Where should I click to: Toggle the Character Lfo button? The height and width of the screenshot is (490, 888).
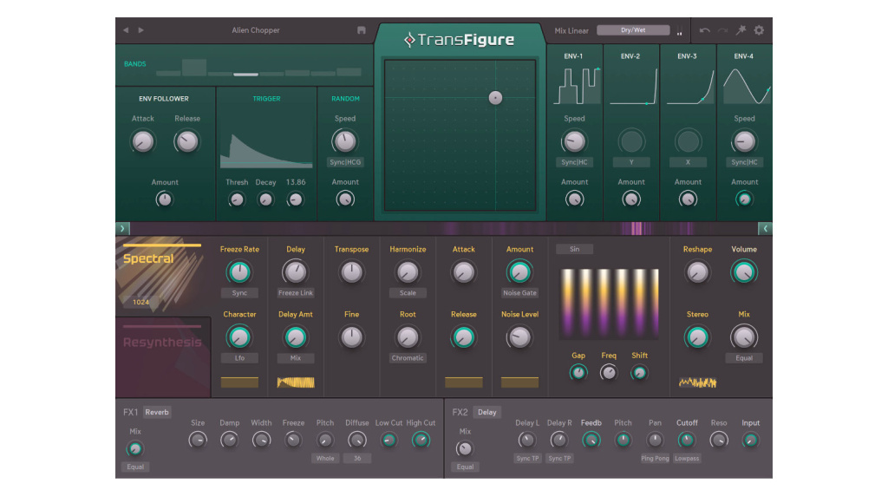239,358
